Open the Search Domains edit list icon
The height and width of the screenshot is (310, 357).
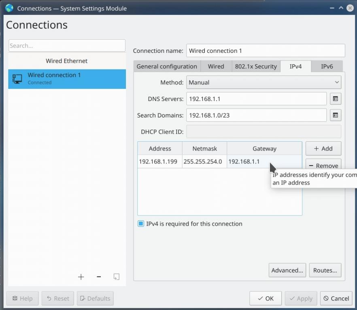tap(335, 115)
